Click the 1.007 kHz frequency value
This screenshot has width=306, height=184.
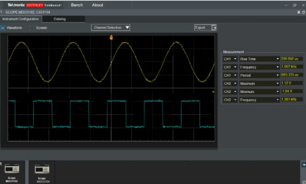click(x=292, y=67)
